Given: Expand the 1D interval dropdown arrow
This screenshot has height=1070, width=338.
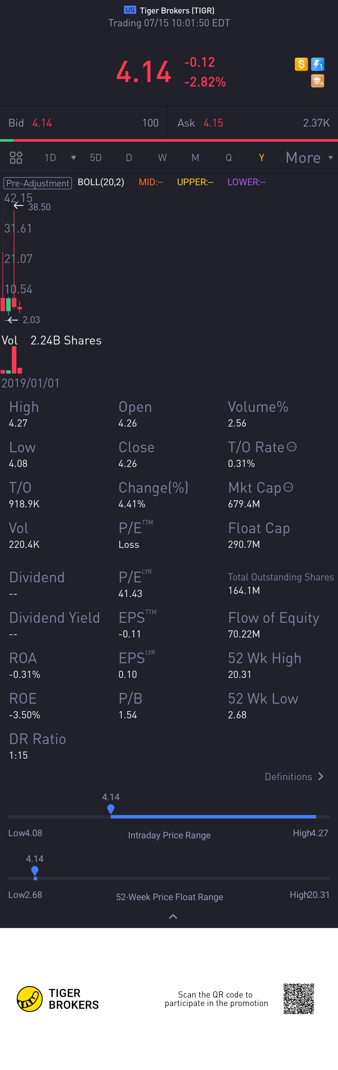Looking at the screenshot, I should point(74,158).
